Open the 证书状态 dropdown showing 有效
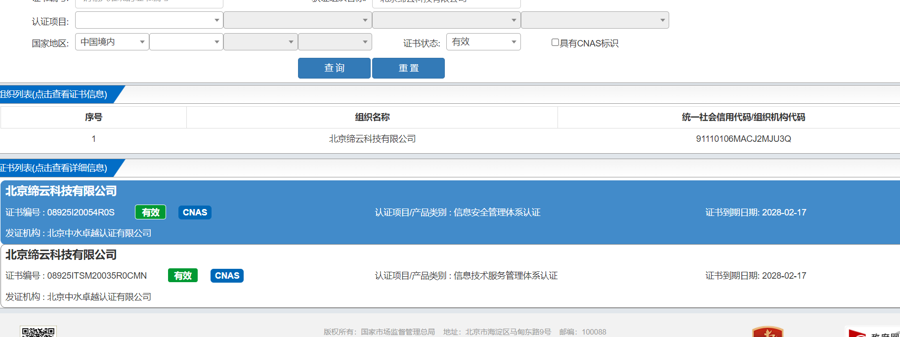Viewport: 900px width, 337px height. (x=483, y=42)
